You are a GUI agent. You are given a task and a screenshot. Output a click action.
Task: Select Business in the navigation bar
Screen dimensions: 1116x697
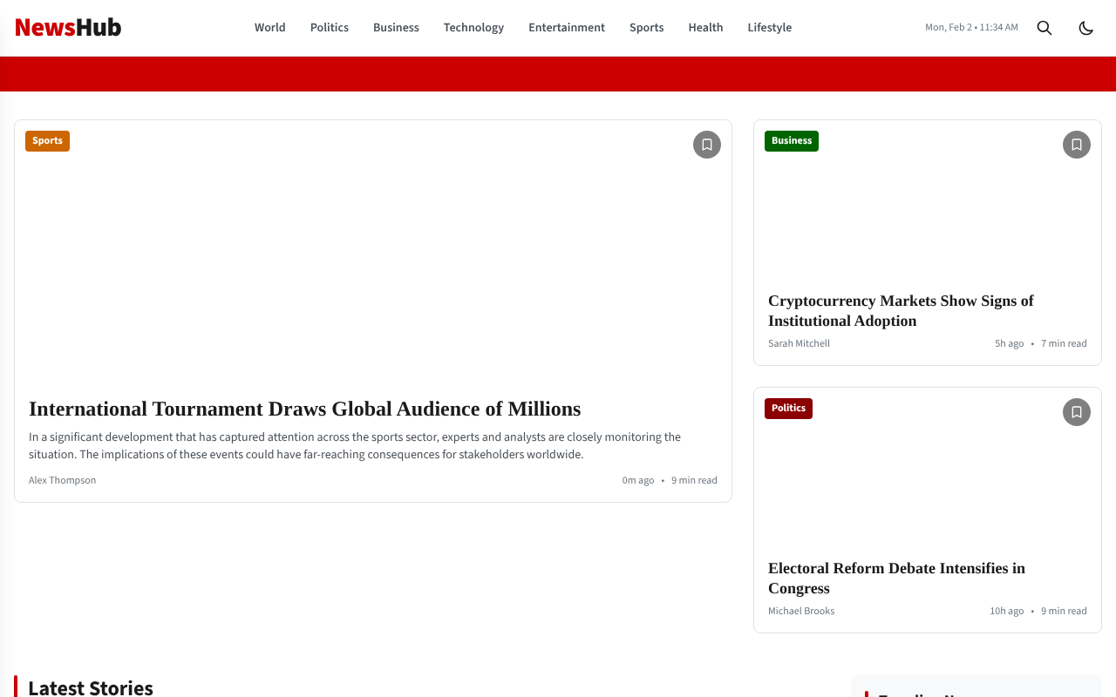tap(396, 28)
